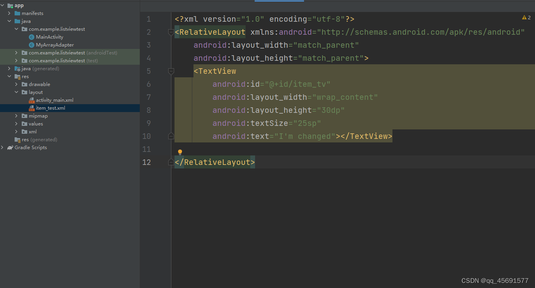
Task: Expand the values folder
Action: (x=17, y=124)
